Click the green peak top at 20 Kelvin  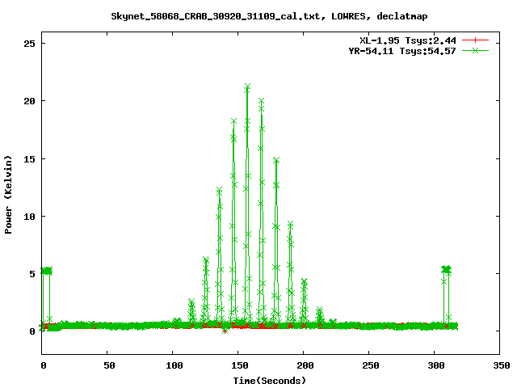(261, 101)
